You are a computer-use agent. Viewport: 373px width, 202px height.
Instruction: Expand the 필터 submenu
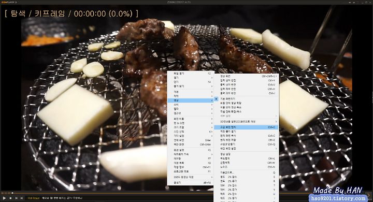tap(191, 109)
